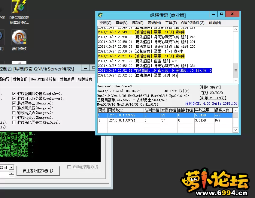Click the 发送数据 column header

point(169,110)
